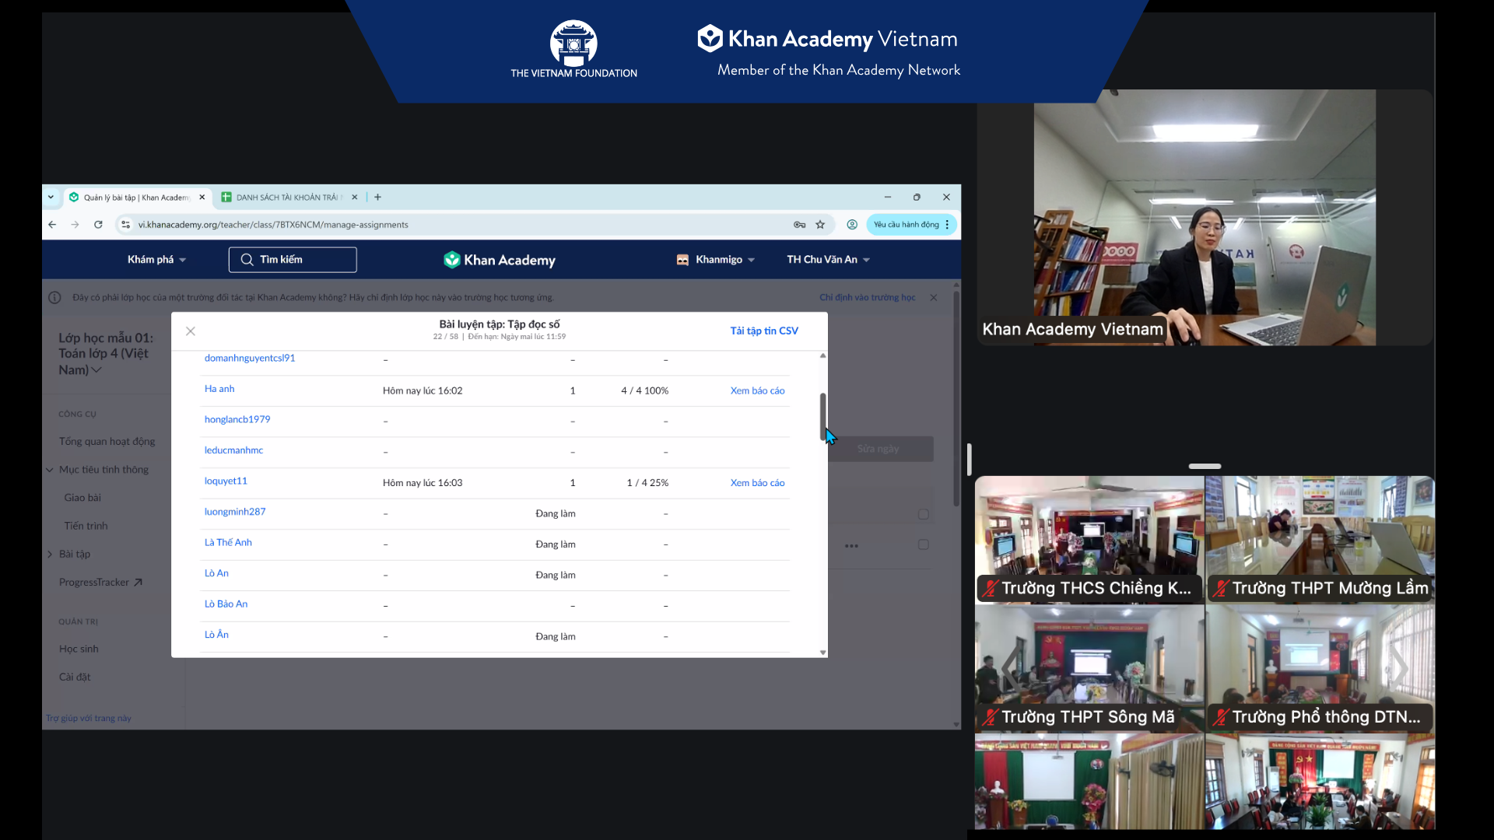Switch to DANH SÁCH TÀI KHOẢN tab
The image size is (1494, 840).
(286, 198)
